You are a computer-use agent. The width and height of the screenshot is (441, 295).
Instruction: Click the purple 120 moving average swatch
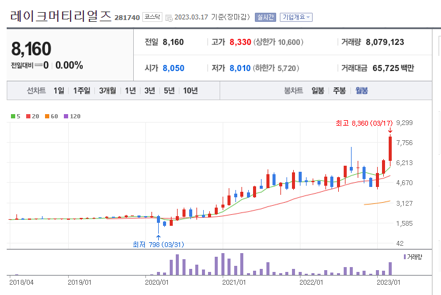click(x=66, y=116)
